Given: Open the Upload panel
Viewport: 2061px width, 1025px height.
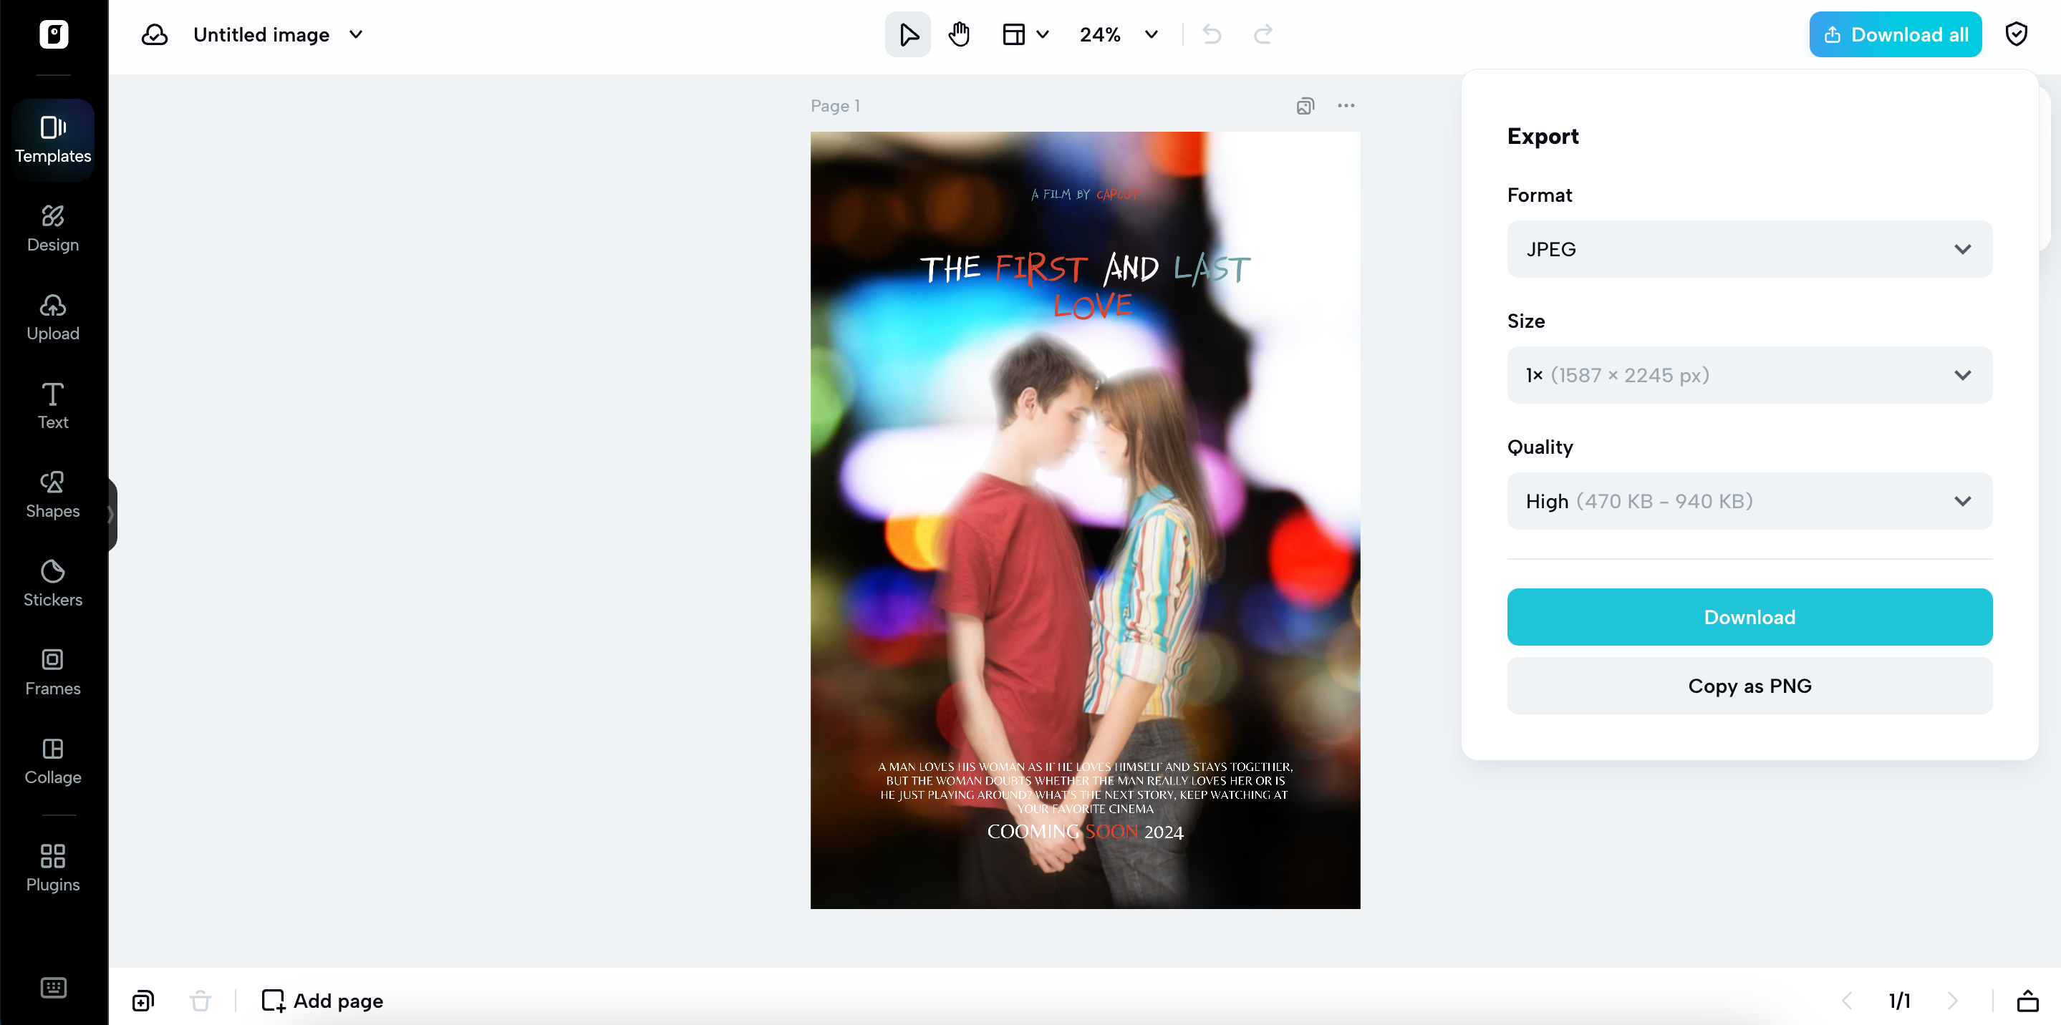Looking at the screenshot, I should pyautogui.click(x=52, y=316).
